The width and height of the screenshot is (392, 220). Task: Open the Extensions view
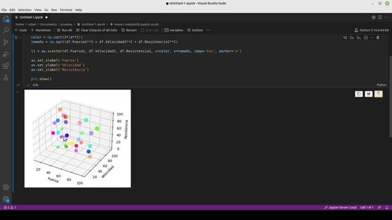click(6, 66)
